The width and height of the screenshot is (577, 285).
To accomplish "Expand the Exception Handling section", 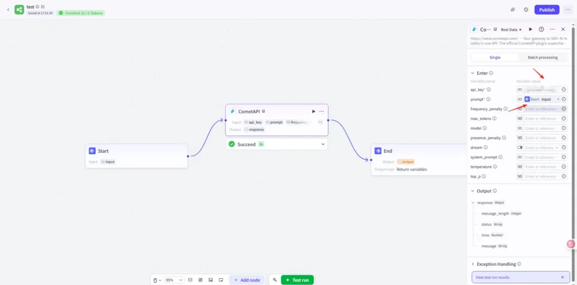I will coord(473,264).
